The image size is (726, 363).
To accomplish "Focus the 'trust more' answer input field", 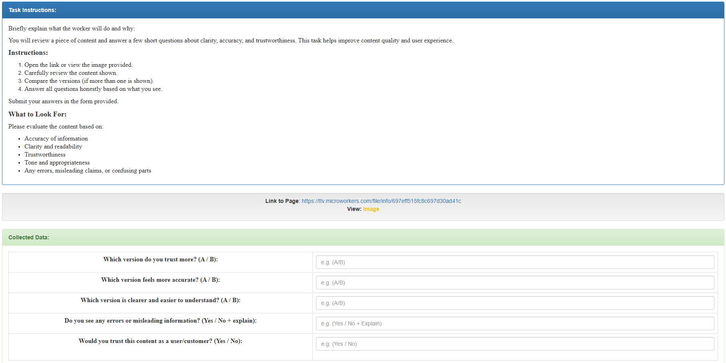I will (515, 262).
